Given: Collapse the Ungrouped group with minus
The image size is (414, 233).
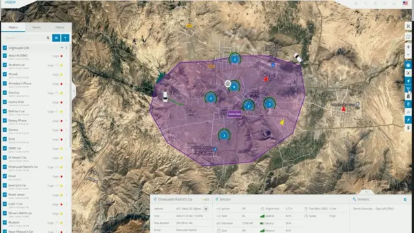Looking at the screenshot, I should (62, 48).
